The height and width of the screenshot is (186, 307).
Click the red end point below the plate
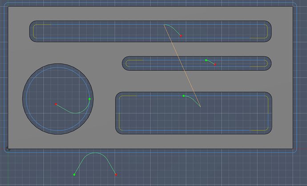pos(116,174)
